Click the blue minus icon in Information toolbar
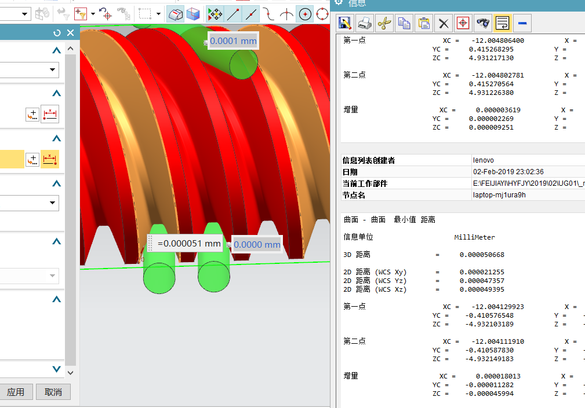The image size is (585, 408). [x=522, y=24]
